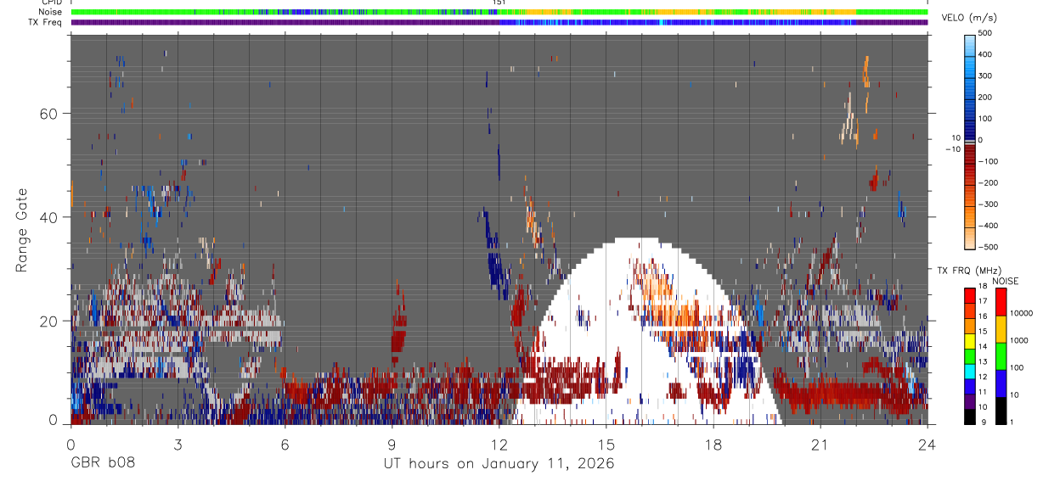The height and width of the screenshot is (481, 1043).
Task: Click the -100 velocity scale label
Action: [x=987, y=161]
